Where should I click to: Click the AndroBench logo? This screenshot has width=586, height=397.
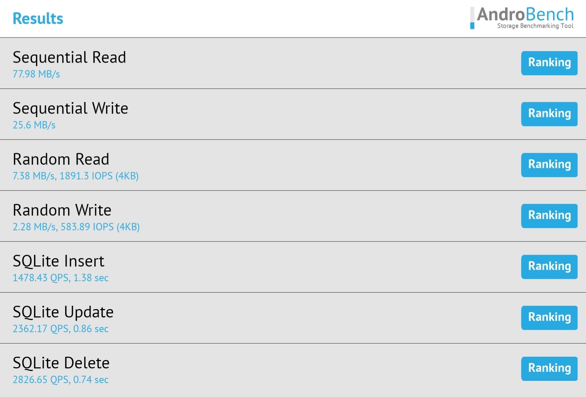[522, 18]
